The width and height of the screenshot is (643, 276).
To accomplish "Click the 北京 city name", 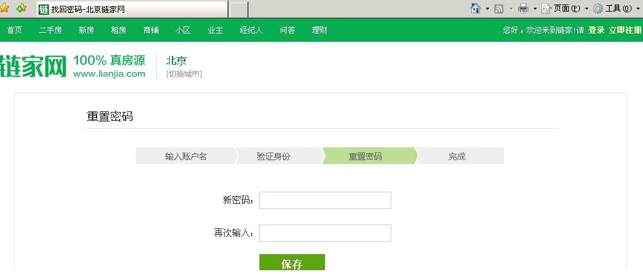I will pos(176,60).
